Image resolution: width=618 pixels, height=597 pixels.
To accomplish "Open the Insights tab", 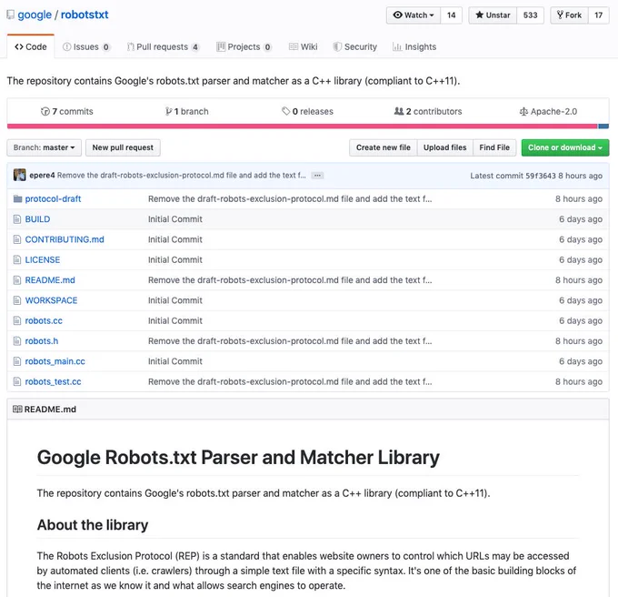I will pos(414,46).
